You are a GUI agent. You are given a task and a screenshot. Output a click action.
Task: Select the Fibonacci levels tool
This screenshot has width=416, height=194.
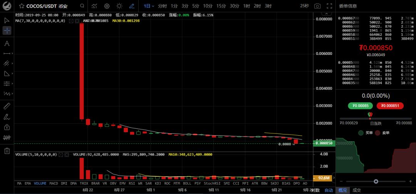point(7,84)
